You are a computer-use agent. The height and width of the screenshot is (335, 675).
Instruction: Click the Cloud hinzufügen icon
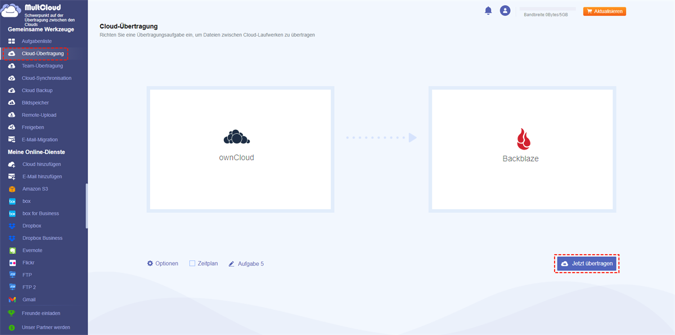click(x=11, y=164)
